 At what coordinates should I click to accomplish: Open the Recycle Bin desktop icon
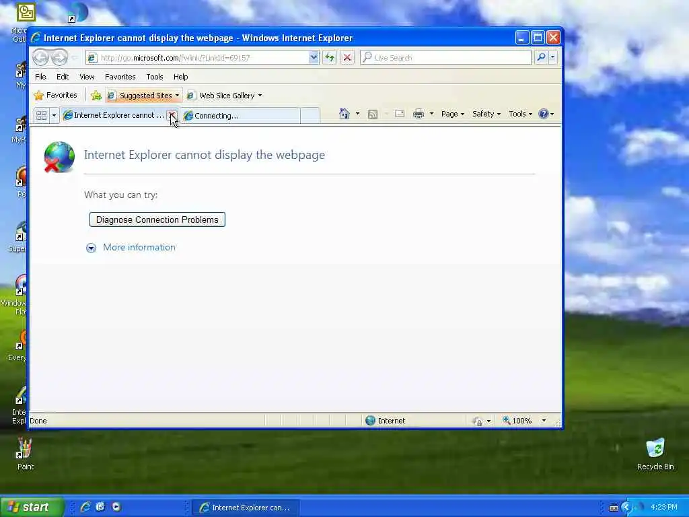pyautogui.click(x=655, y=454)
